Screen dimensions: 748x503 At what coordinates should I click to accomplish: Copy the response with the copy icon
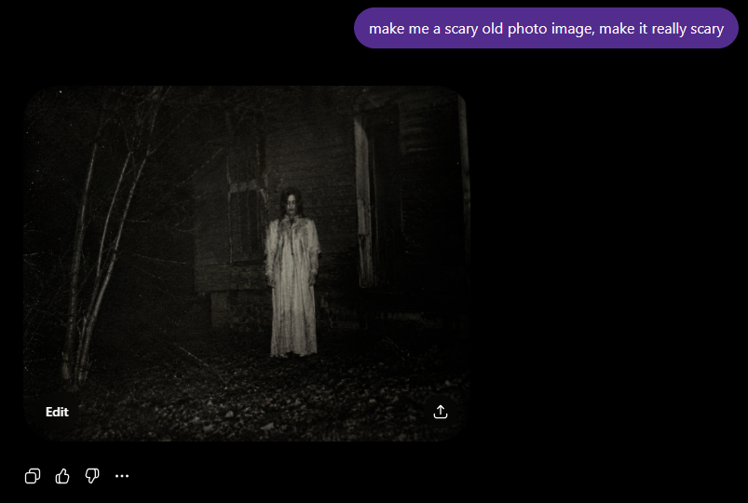click(33, 476)
